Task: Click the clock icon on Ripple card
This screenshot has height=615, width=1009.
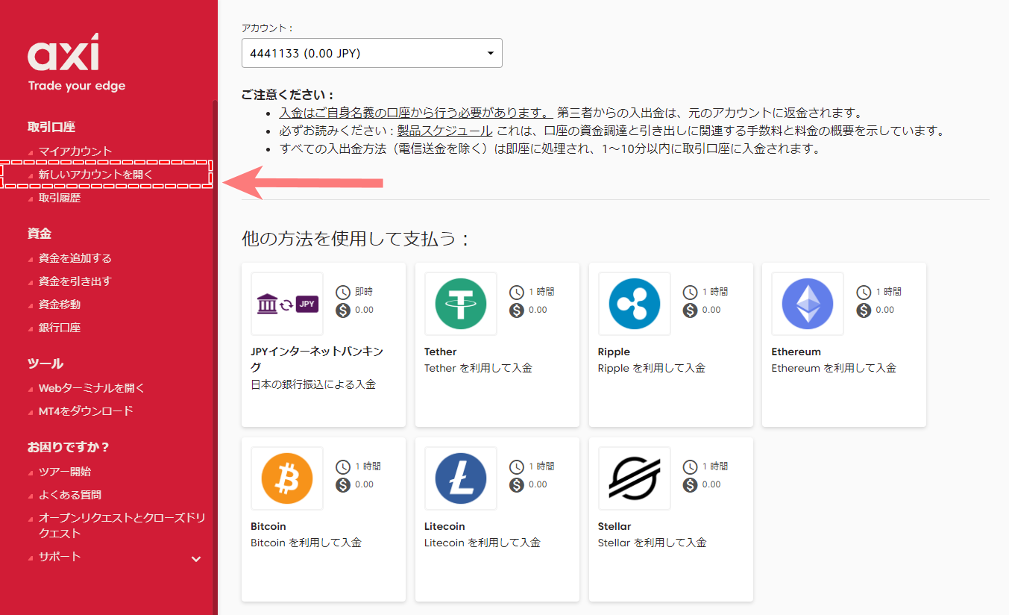Action: [691, 293]
